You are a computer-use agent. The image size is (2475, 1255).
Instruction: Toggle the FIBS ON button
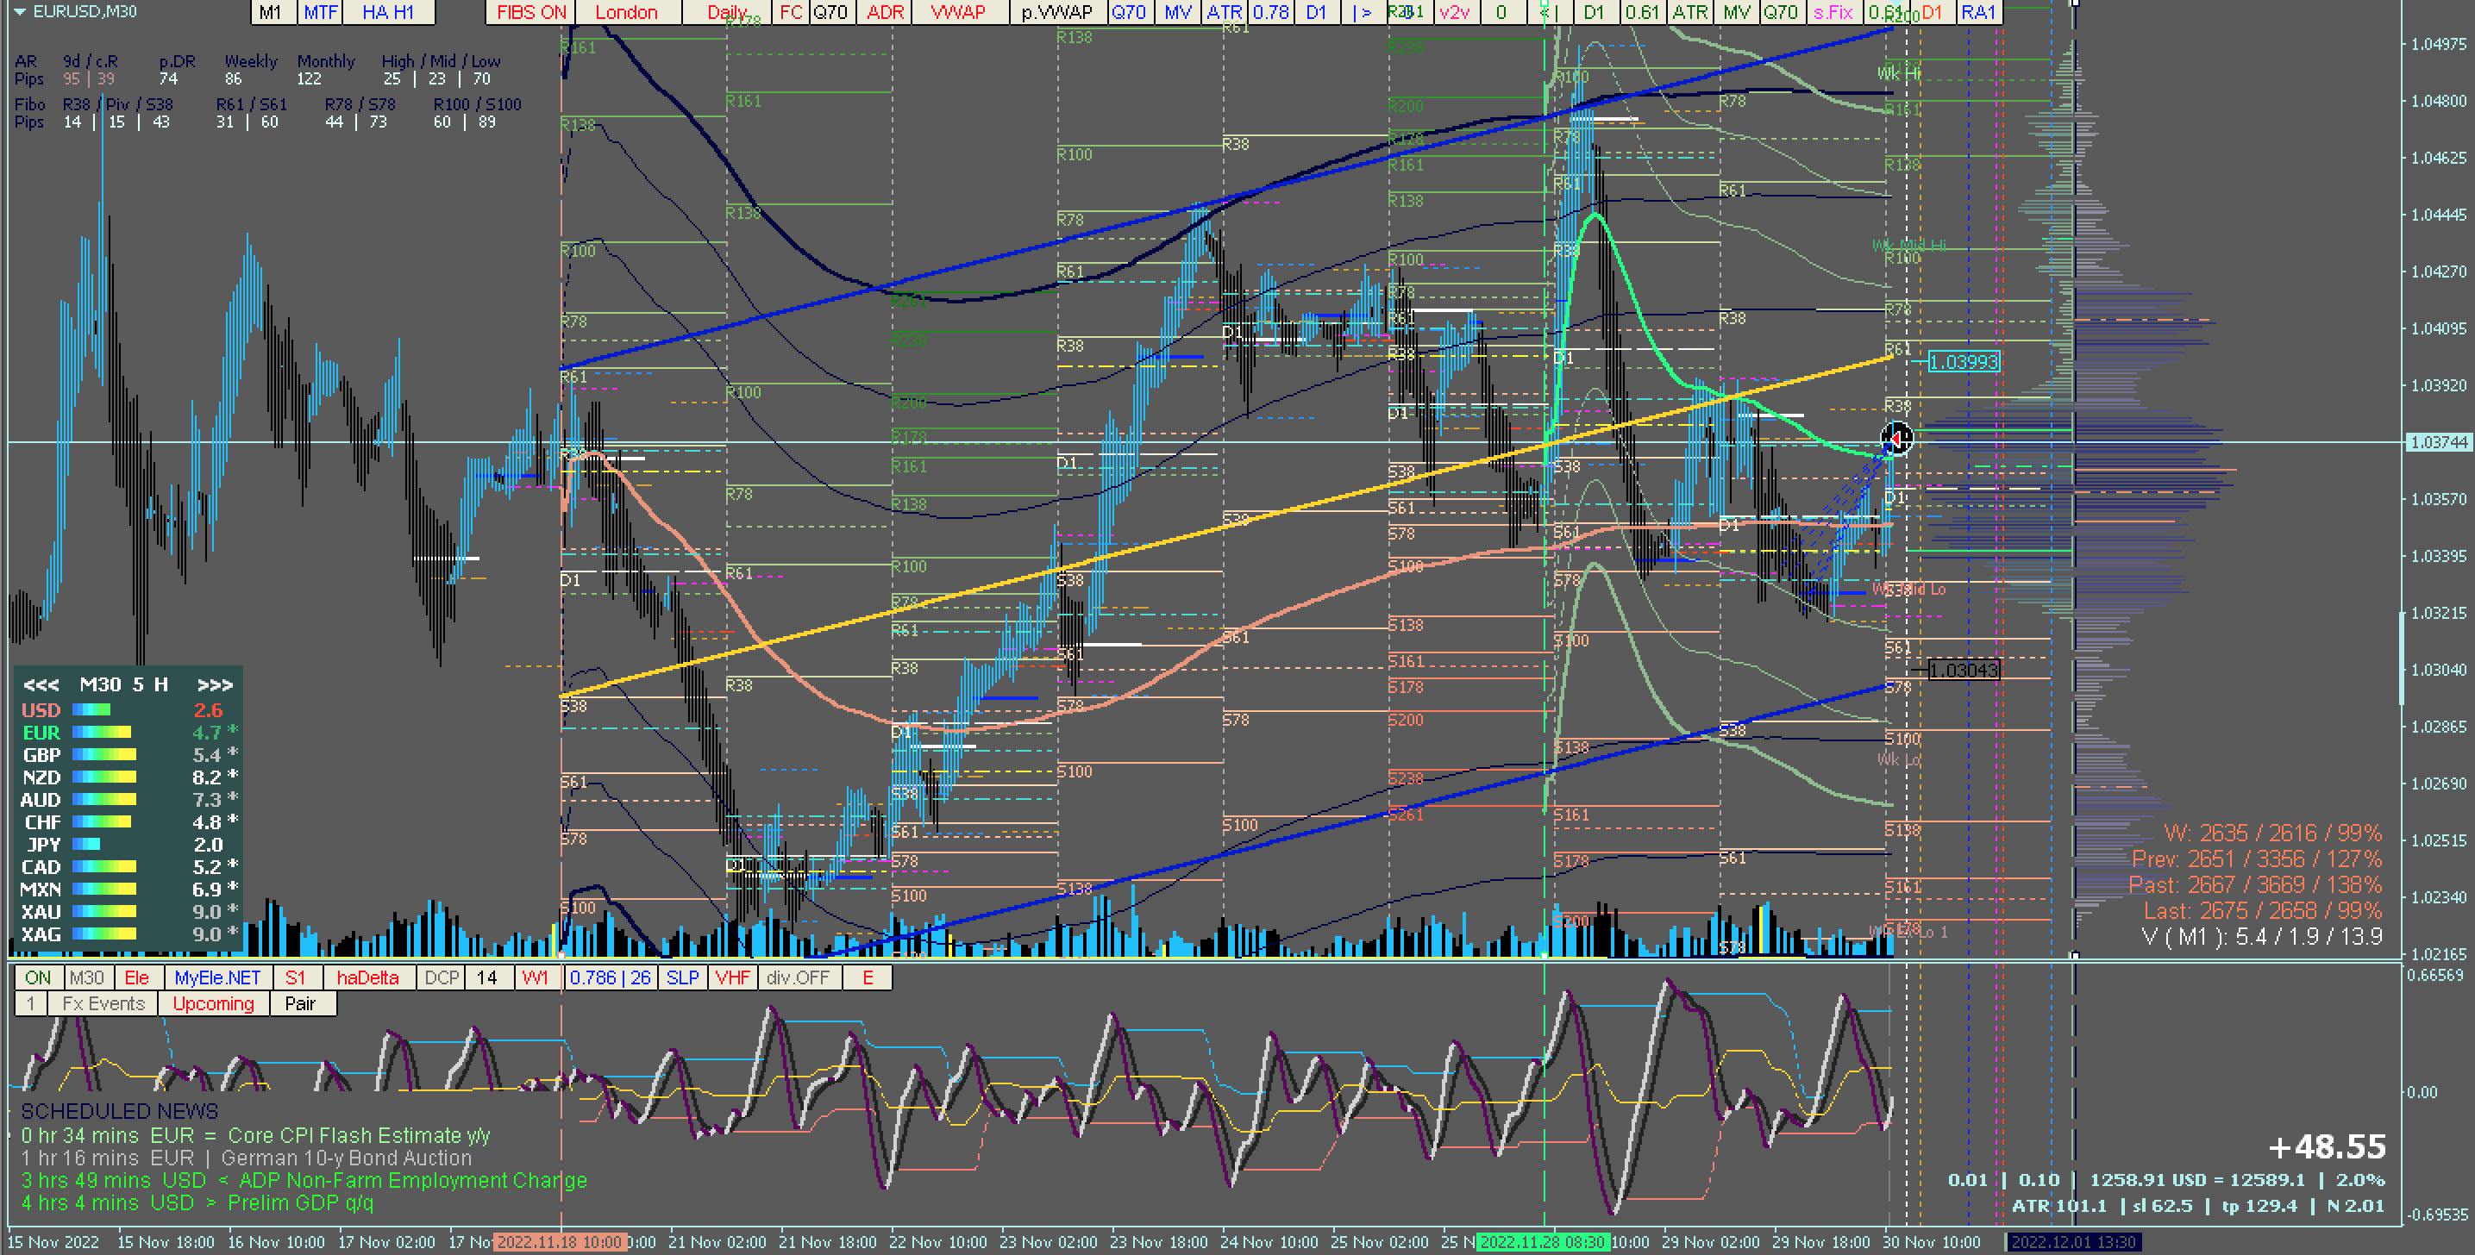point(530,12)
